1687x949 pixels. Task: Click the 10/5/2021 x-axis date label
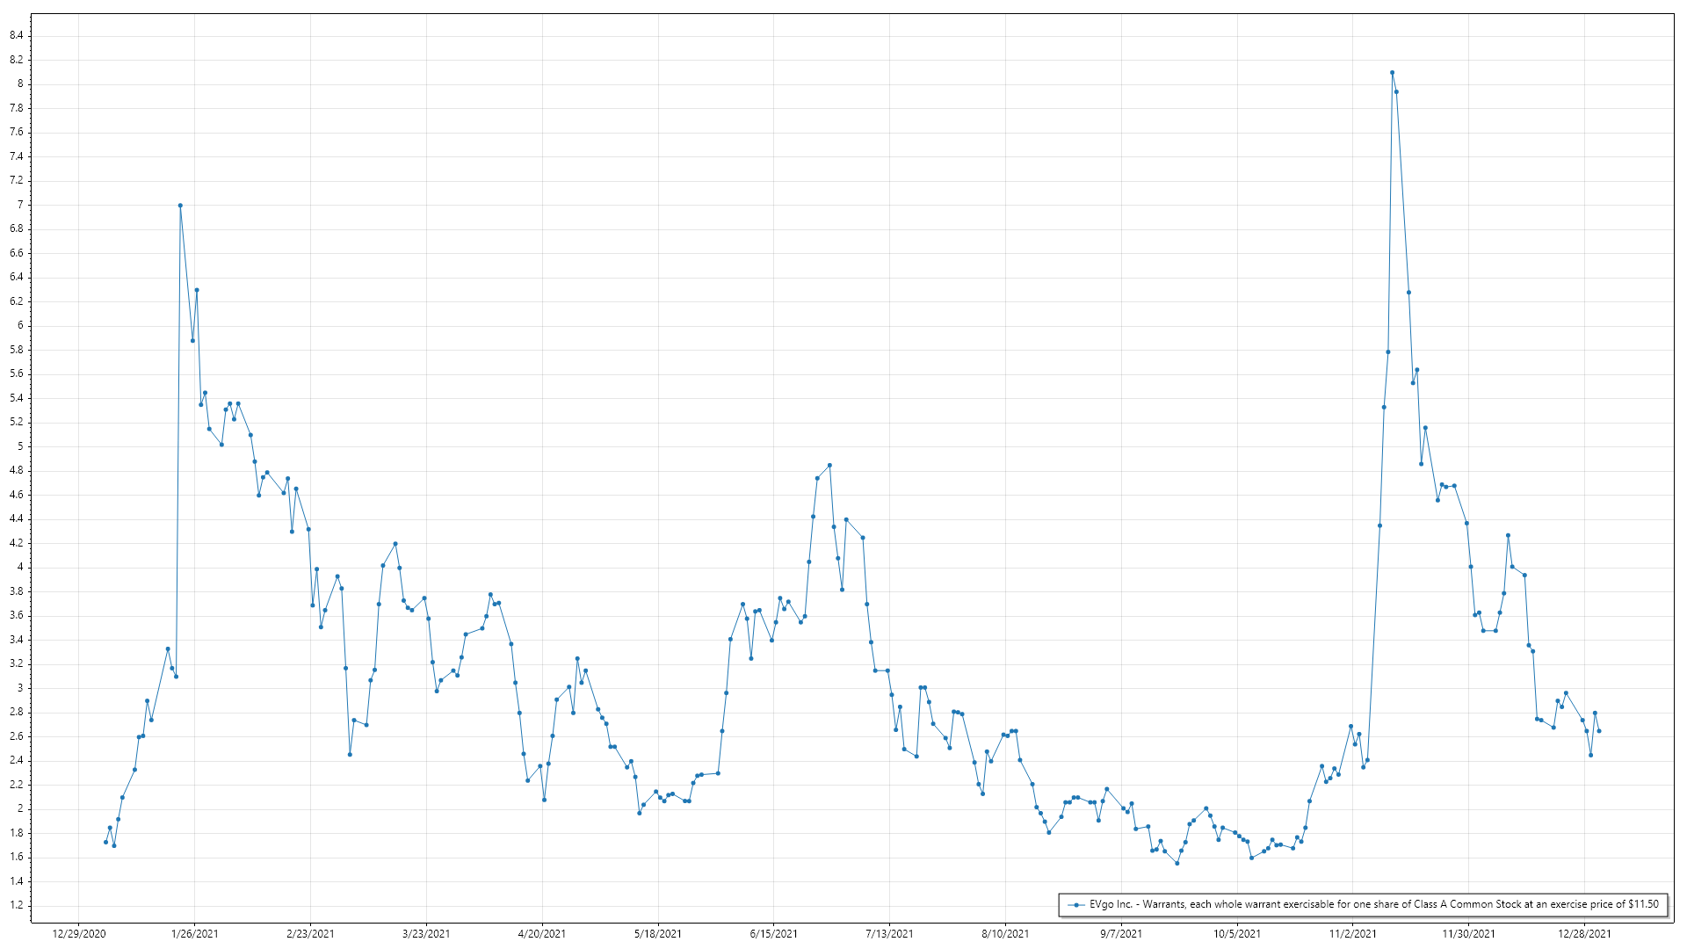pos(1237,933)
